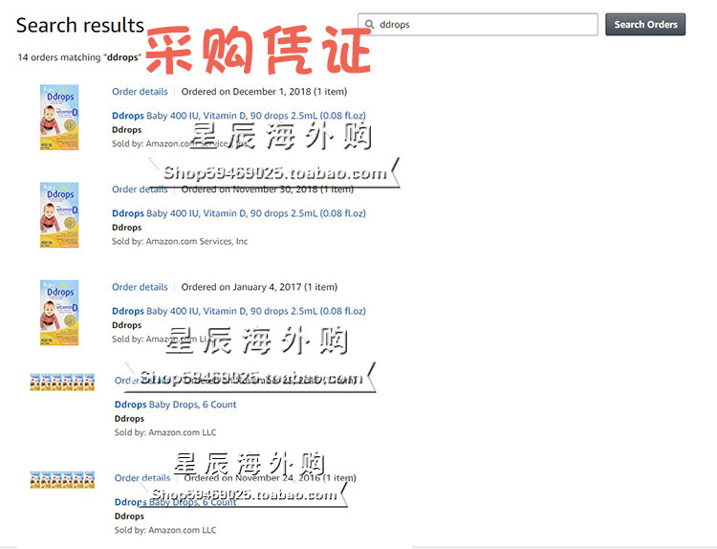Open Order details for November 24, 2016 order
Viewport: 717px width, 549px height.
(x=142, y=477)
